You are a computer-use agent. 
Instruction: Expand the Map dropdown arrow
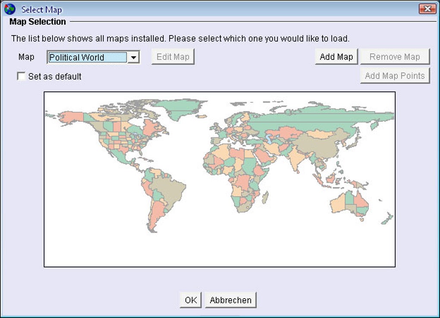click(134, 57)
